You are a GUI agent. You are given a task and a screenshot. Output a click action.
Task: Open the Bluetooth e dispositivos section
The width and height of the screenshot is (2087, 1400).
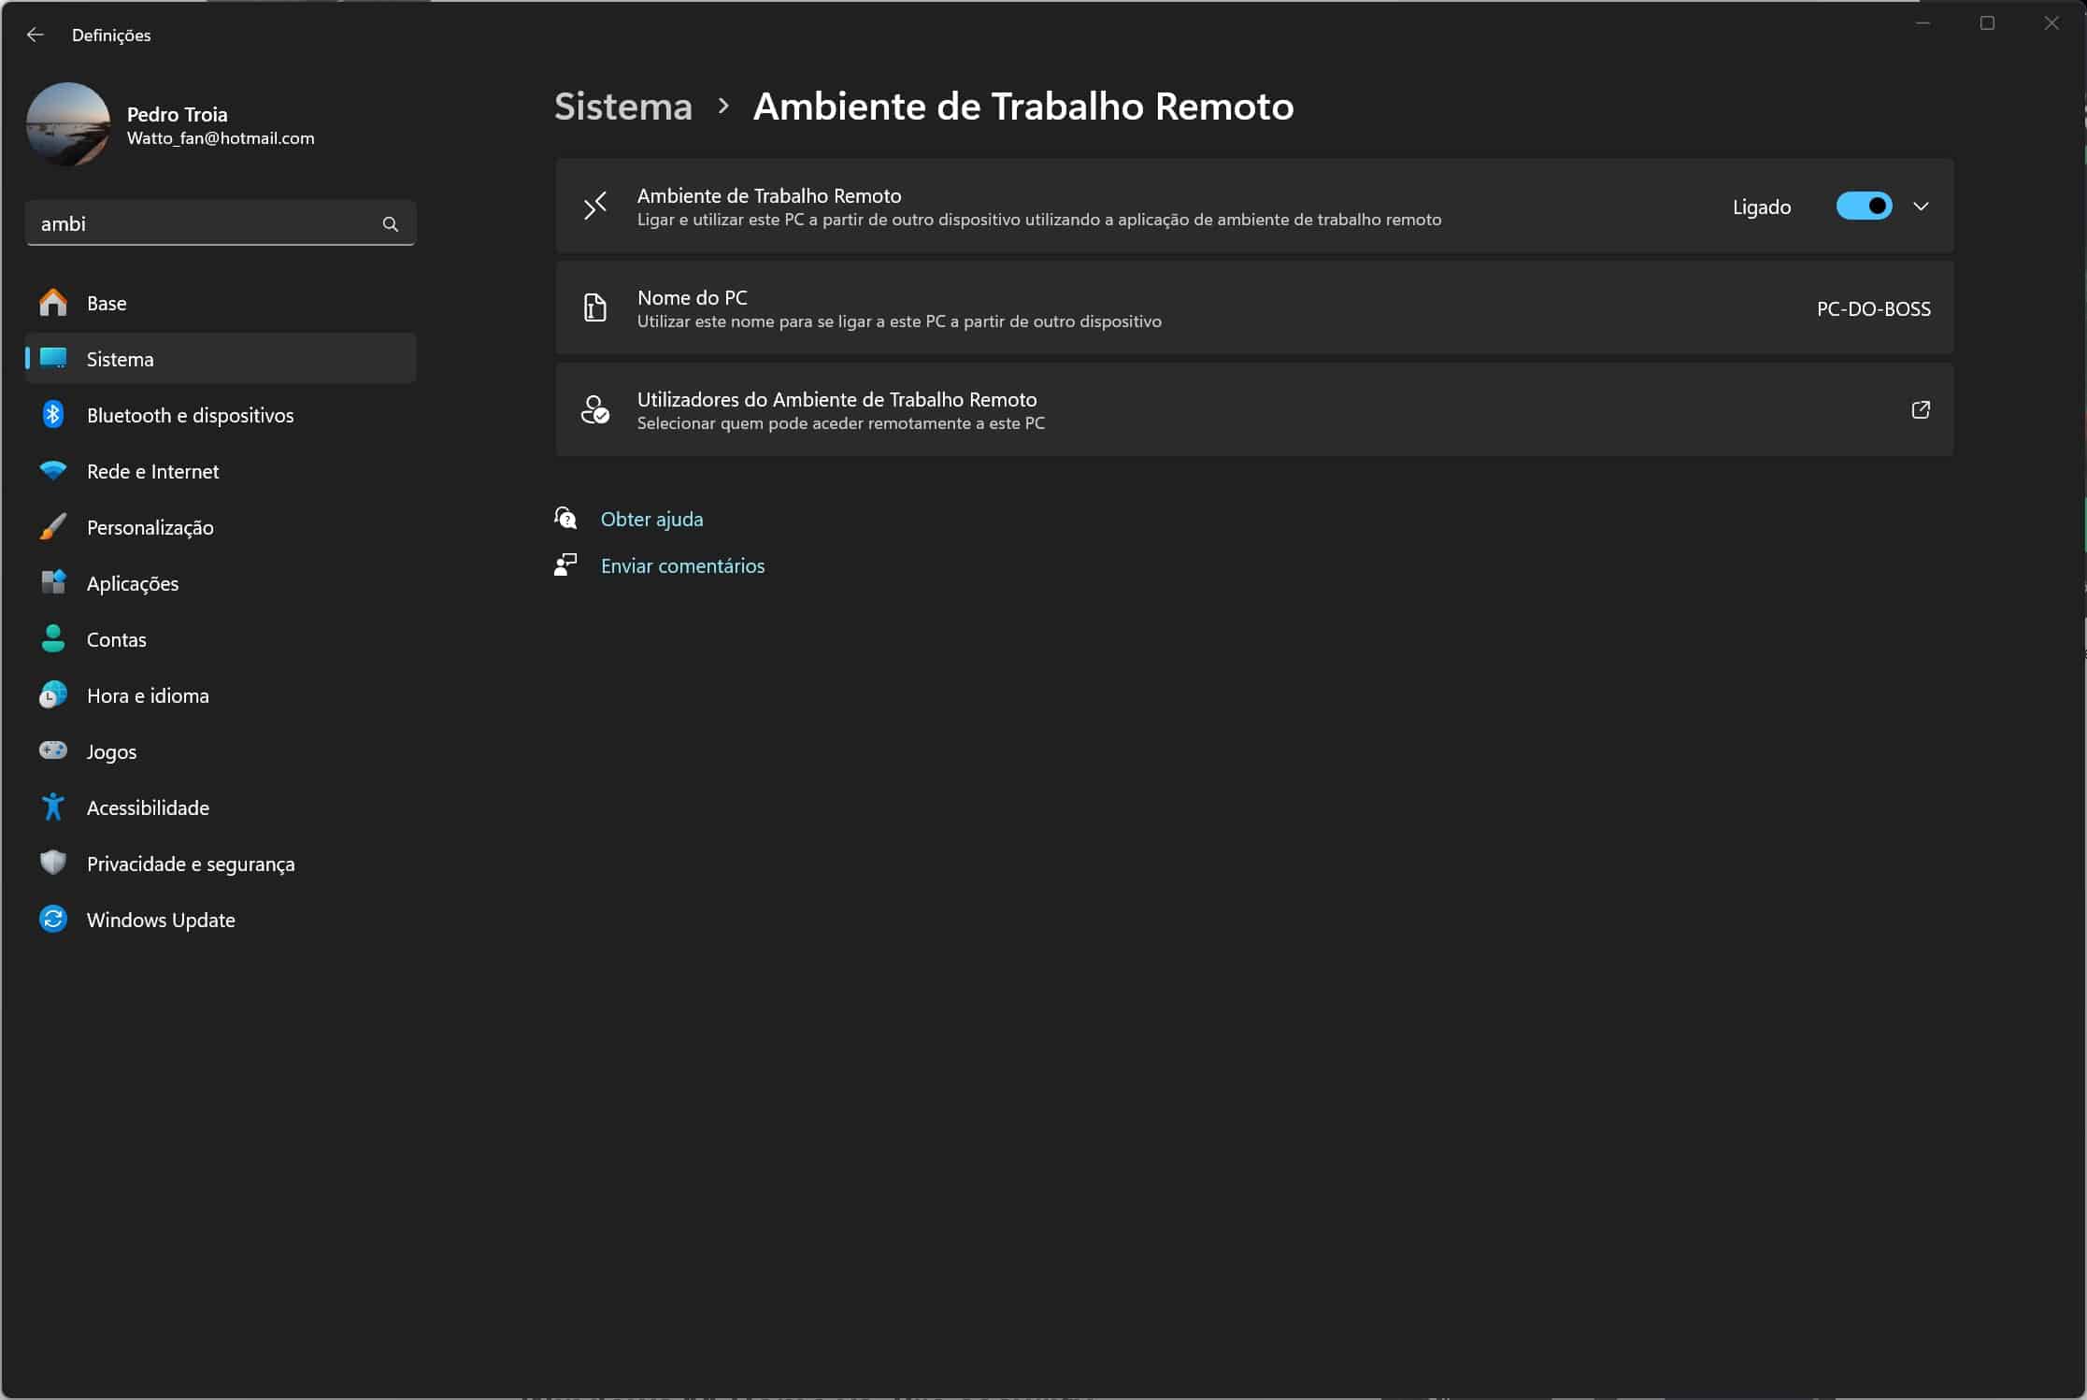point(190,415)
